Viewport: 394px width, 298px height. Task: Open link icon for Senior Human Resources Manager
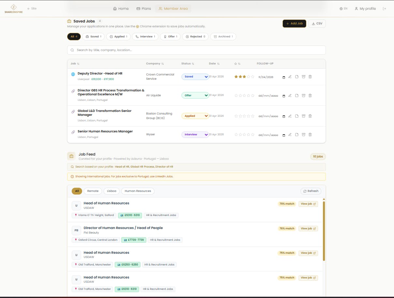click(73, 132)
